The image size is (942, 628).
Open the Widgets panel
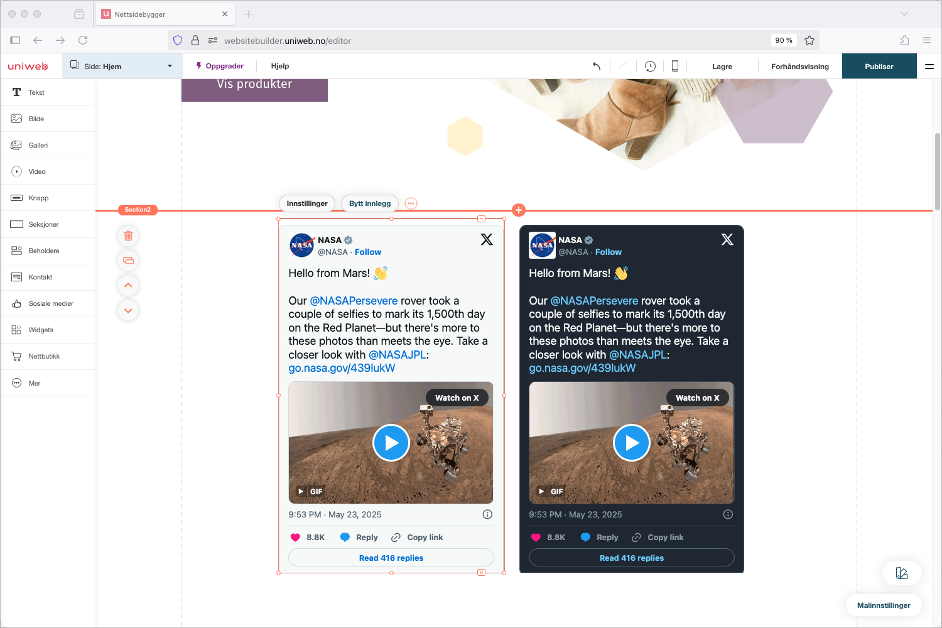tap(48, 330)
